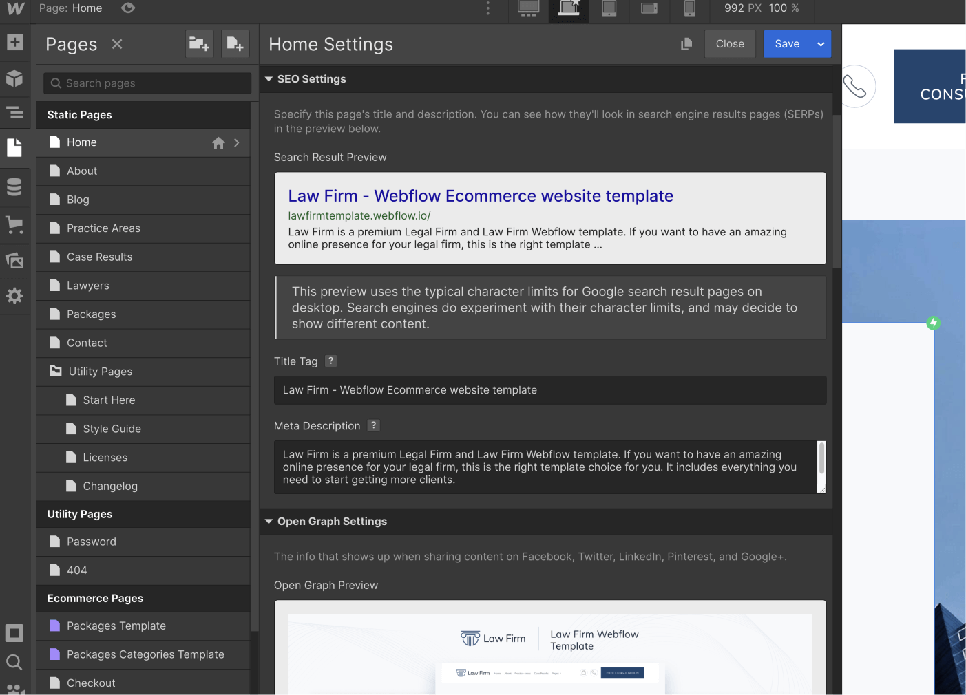Toggle preview mode with the eye icon
The width and height of the screenshot is (966, 695).
click(x=128, y=8)
